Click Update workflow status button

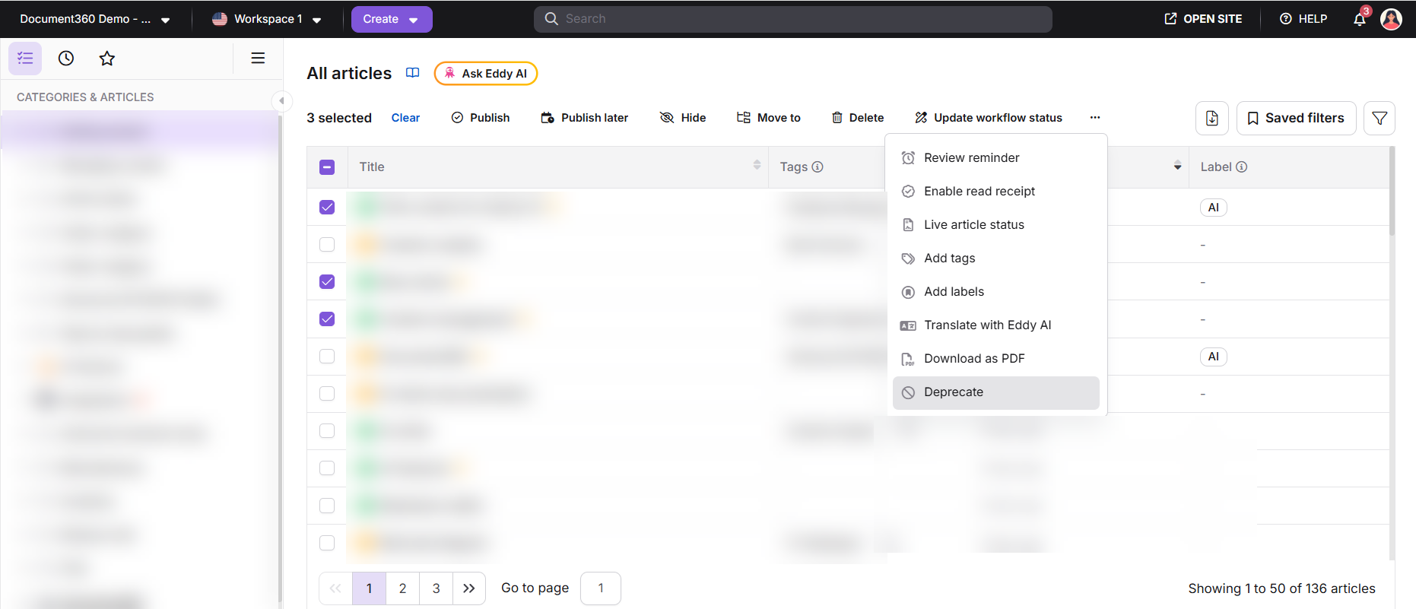pos(989,118)
